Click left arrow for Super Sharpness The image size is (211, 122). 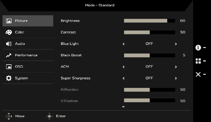click(123, 78)
